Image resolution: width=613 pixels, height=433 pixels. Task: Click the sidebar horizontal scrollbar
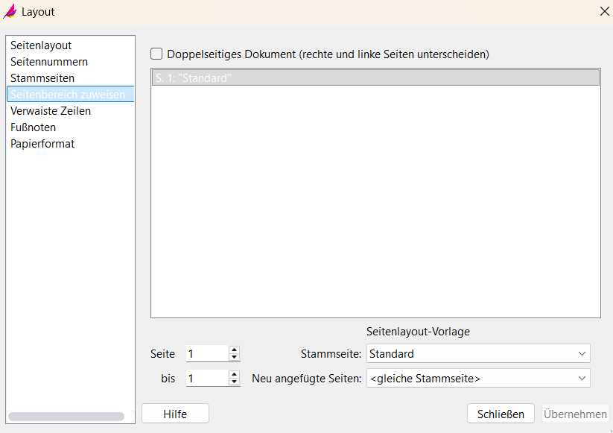pyautogui.click(x=66, y=417)
